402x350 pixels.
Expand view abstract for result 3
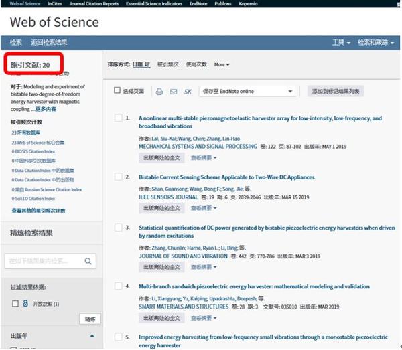point(204,267)
